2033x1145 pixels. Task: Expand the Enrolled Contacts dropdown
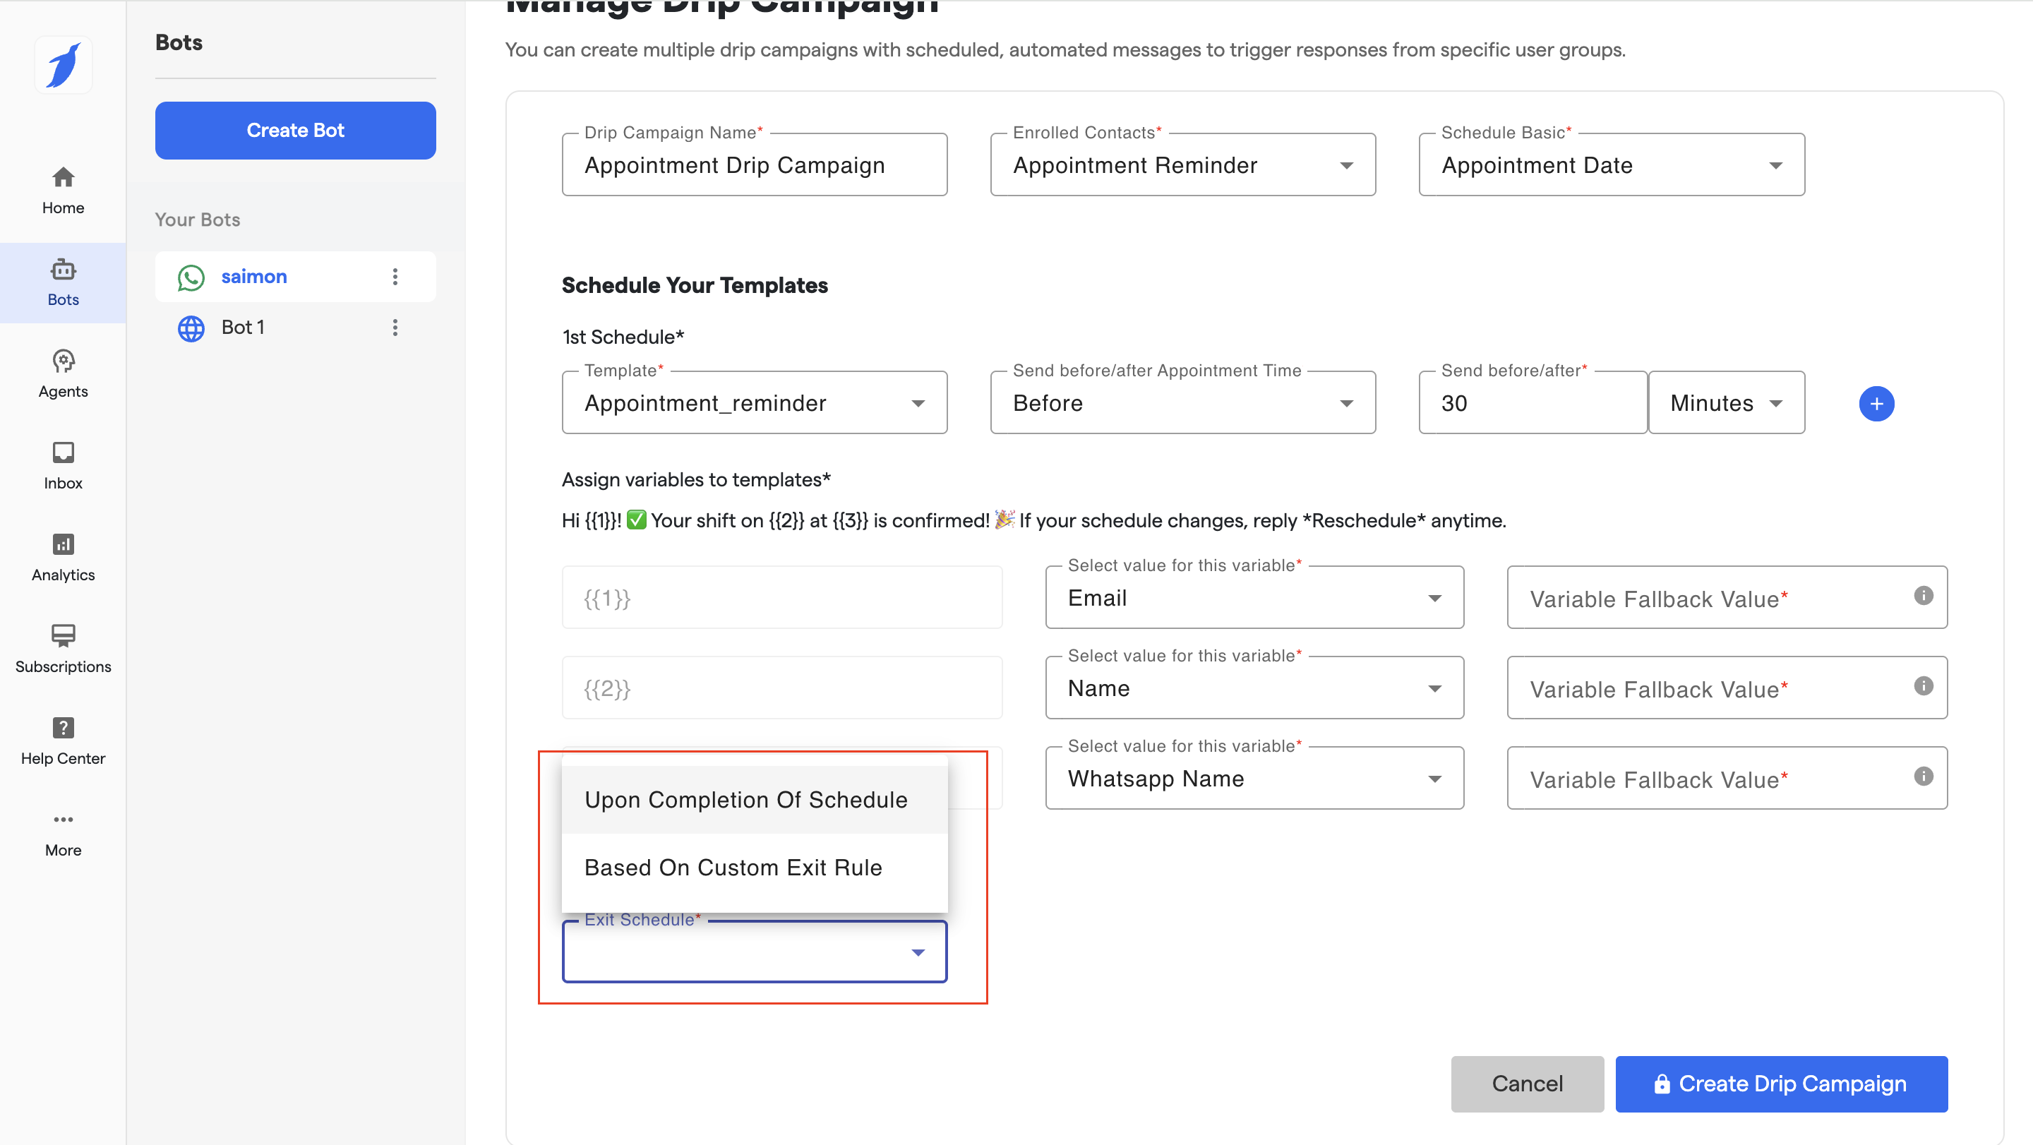pos(1182,165)
